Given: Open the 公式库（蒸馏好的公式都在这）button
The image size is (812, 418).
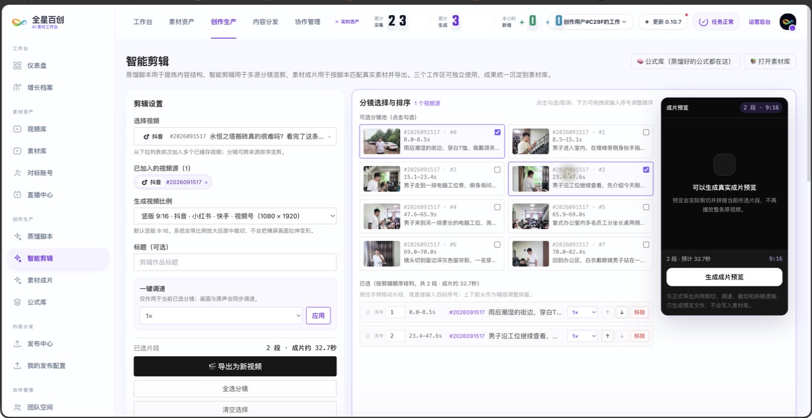Looking at the screenshot, I should pyautogui.click(x=685, y=61).
